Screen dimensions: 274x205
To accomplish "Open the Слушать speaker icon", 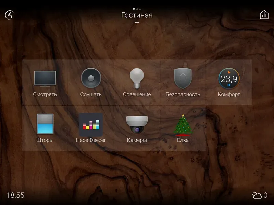I will pyautogui.click(x=91, y=78).
